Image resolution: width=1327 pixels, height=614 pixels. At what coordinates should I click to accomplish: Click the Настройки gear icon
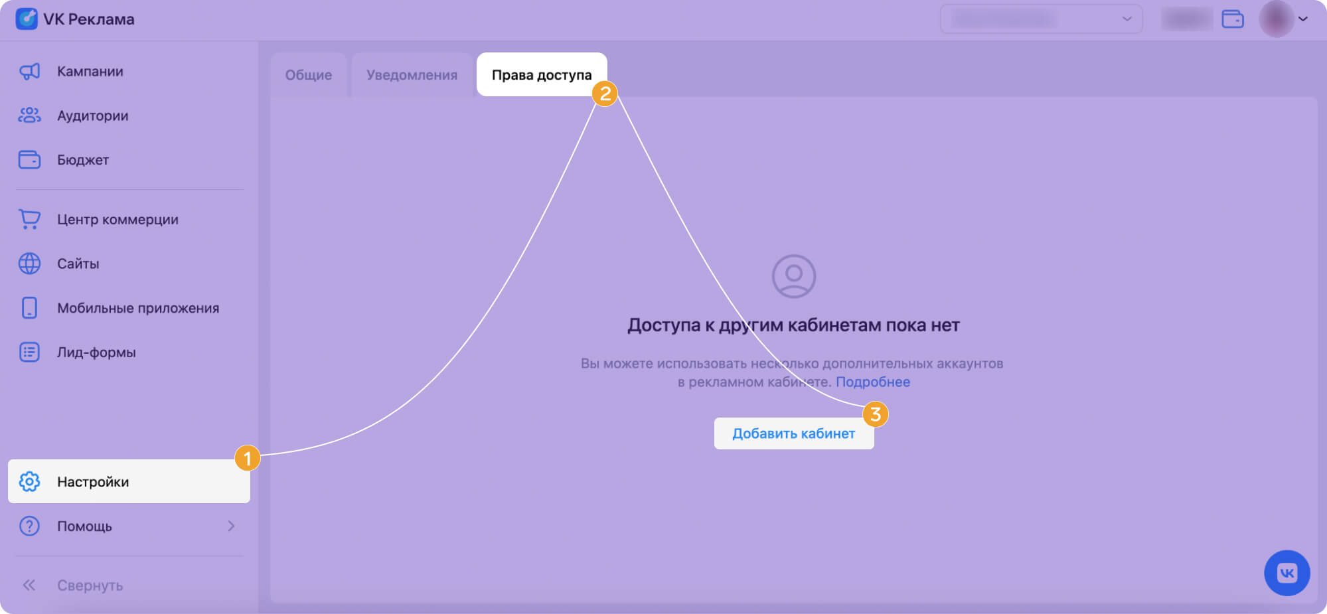29,481
